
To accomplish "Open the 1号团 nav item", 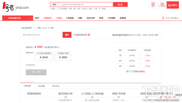I will point(59,18).
